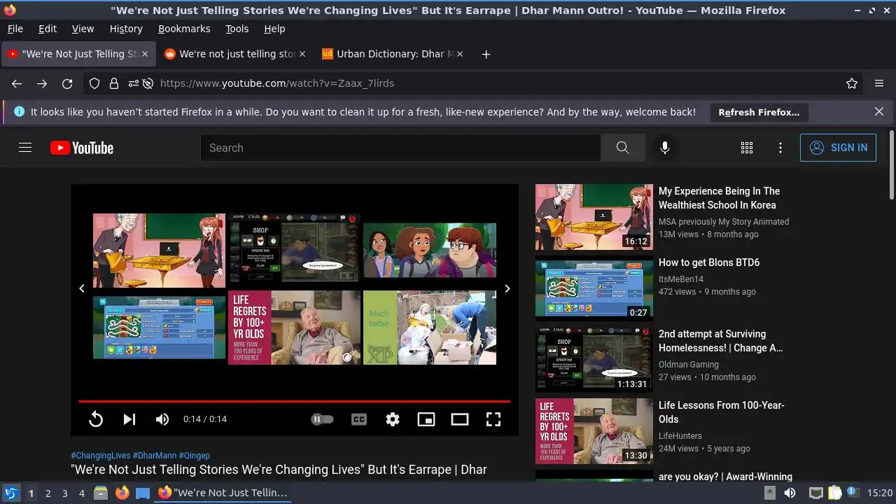896x504 pixels.
Task: Open tracking protection shield icon
Action: (94, 83)
